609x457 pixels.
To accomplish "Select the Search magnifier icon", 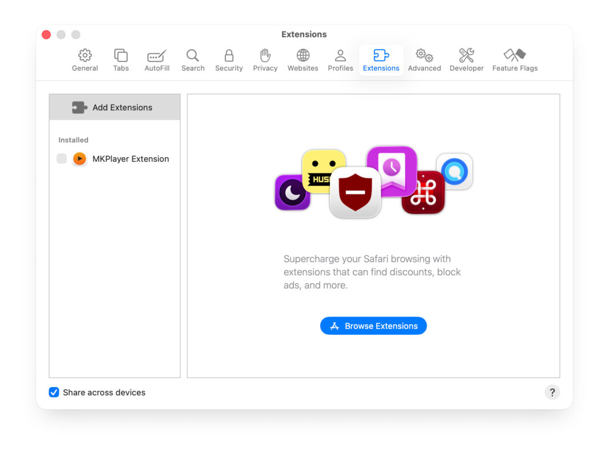I will click(193, 59).
